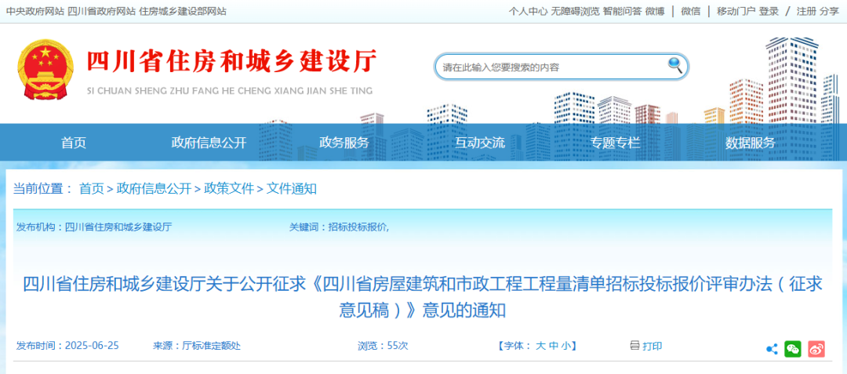Click the view count 55次

(398, 346)
